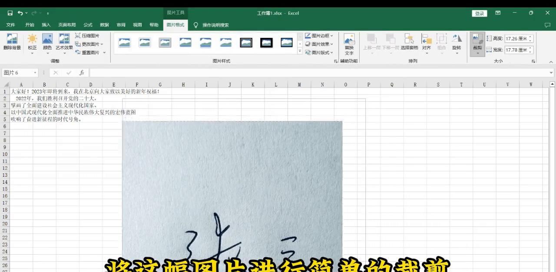Click the inserted signature picture
Screen dimensions: 556x272
[x=232, y=196]
